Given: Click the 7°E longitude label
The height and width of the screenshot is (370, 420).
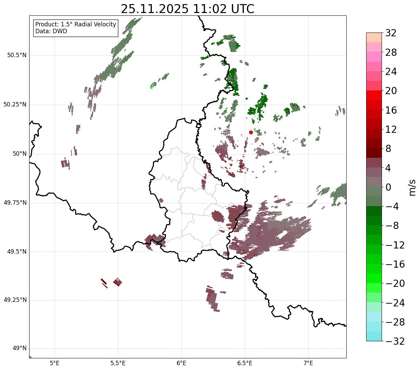Looking at the screenshot, I should click(309, 363).
